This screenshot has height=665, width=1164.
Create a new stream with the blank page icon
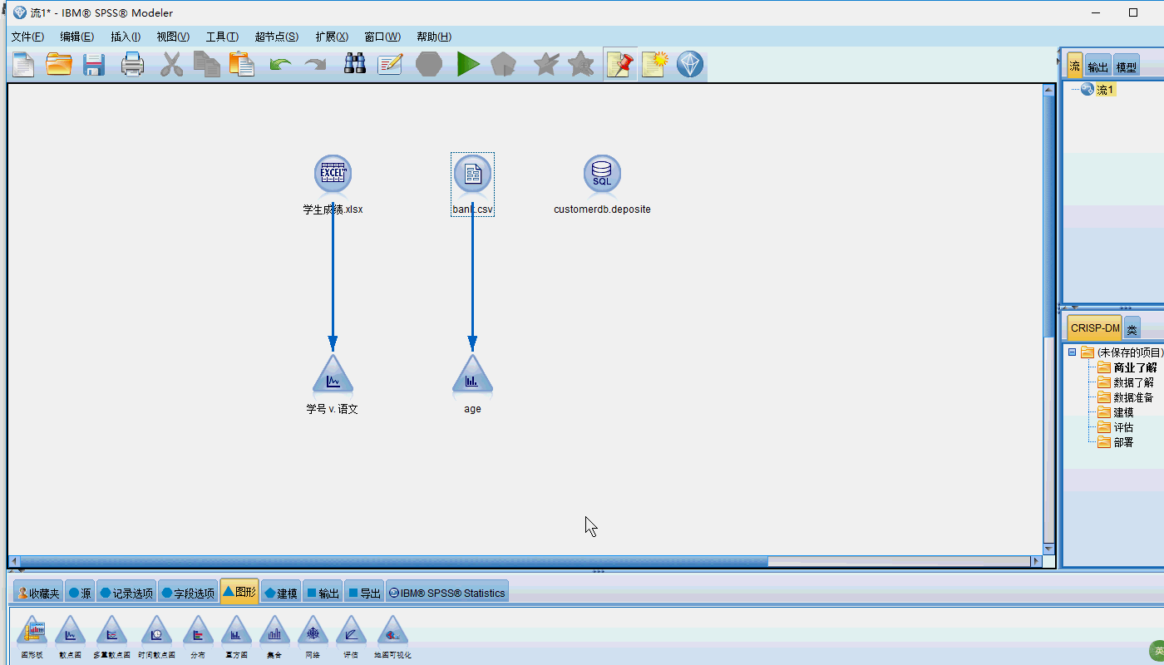23,64
